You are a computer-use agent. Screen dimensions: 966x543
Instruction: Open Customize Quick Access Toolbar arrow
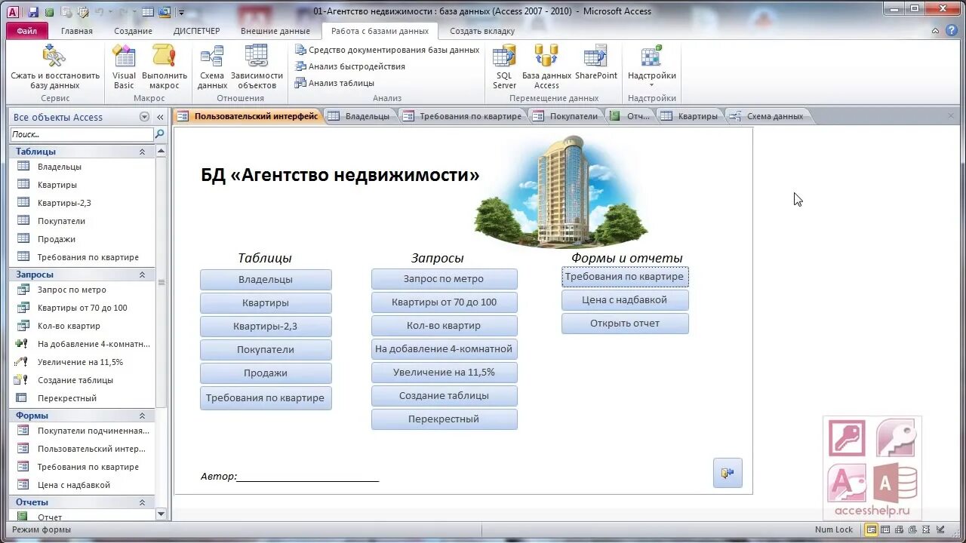pyautogui.click(x=181, y=13)
